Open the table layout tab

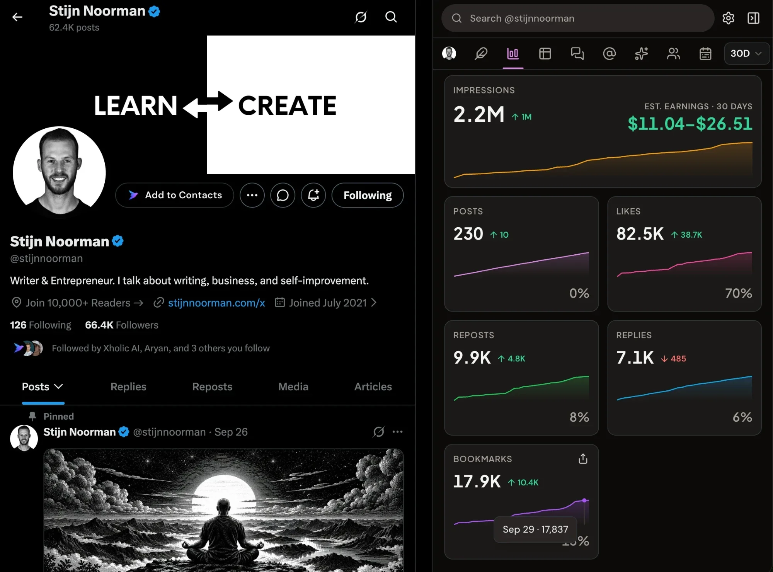545,53
